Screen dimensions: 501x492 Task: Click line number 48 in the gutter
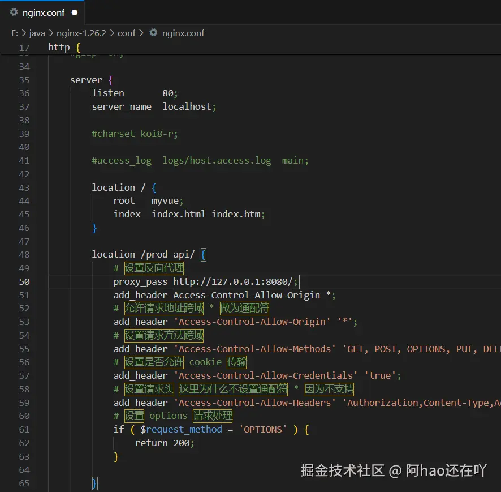24,255
